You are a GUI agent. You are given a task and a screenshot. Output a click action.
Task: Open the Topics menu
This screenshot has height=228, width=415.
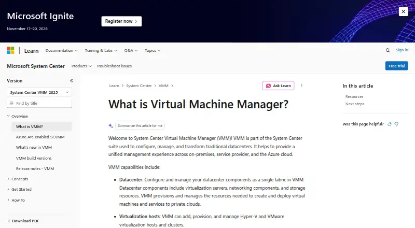click(x=153, y=50)
